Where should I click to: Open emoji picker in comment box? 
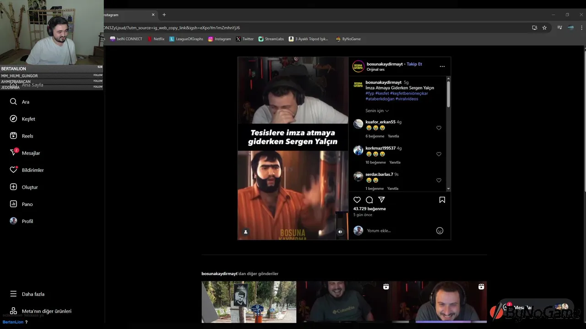(x=440, y=231)
